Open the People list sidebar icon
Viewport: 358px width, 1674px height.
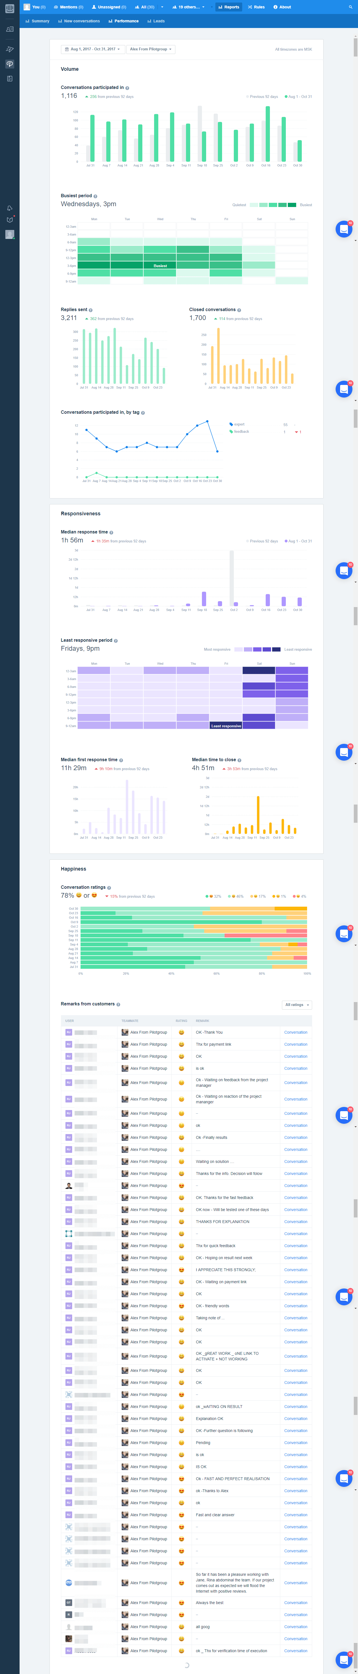pyautogui.click(x=10, y=29)
